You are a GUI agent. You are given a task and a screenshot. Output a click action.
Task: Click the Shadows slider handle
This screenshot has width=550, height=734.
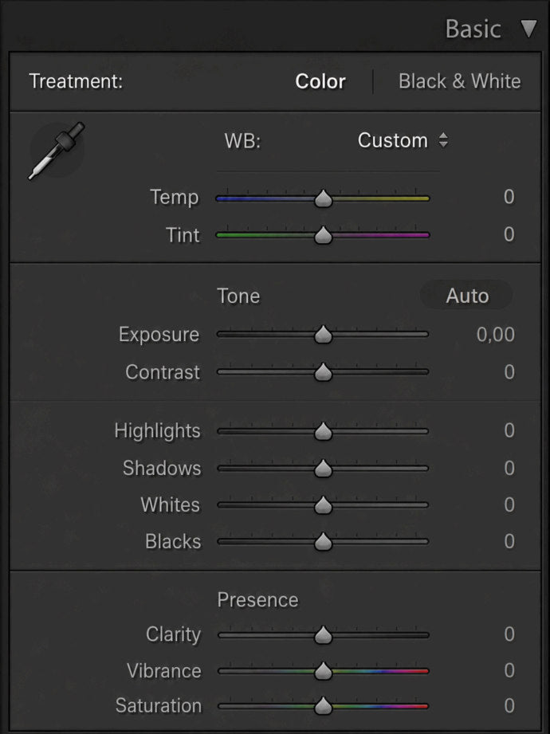323,468
